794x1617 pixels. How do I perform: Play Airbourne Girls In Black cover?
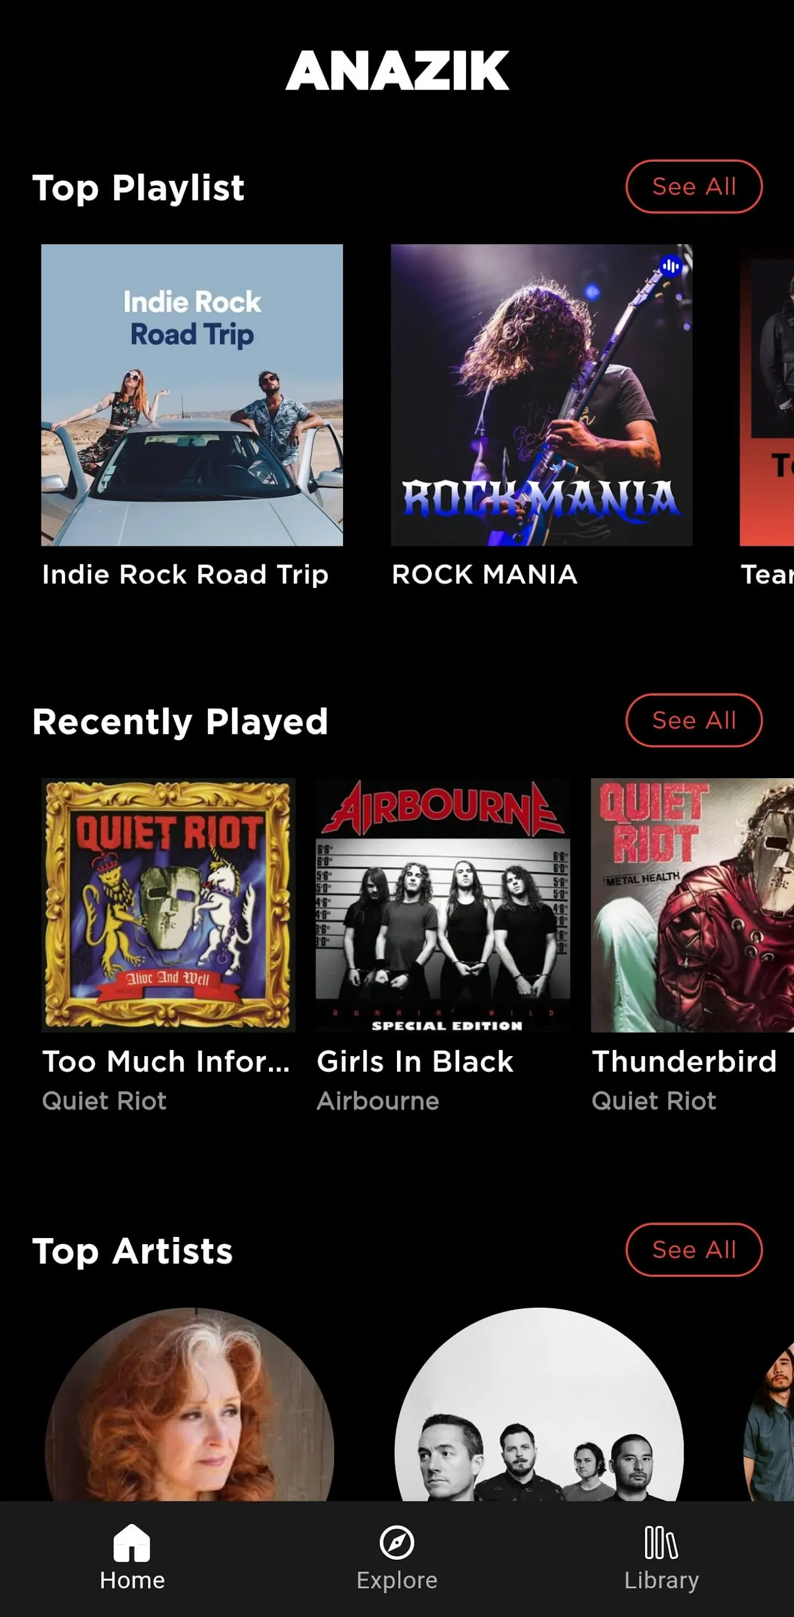443,905
